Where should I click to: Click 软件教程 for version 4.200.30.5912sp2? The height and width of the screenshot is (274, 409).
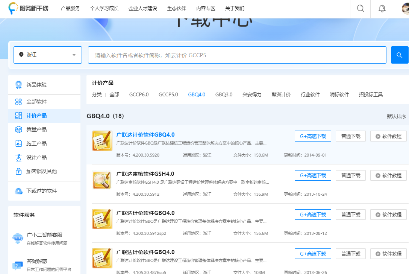[x=388, y=215]
